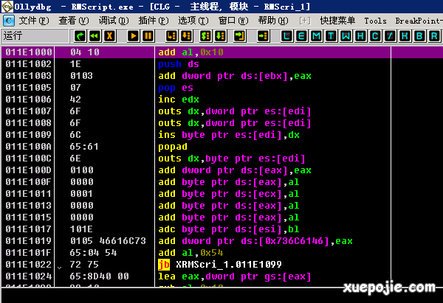
Task: Click the hex bytes 0105 46616C73
Action: 108,241
